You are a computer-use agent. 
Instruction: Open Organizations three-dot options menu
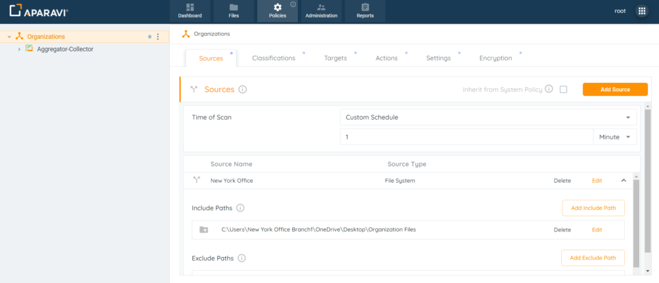click(x=158, y=37)
